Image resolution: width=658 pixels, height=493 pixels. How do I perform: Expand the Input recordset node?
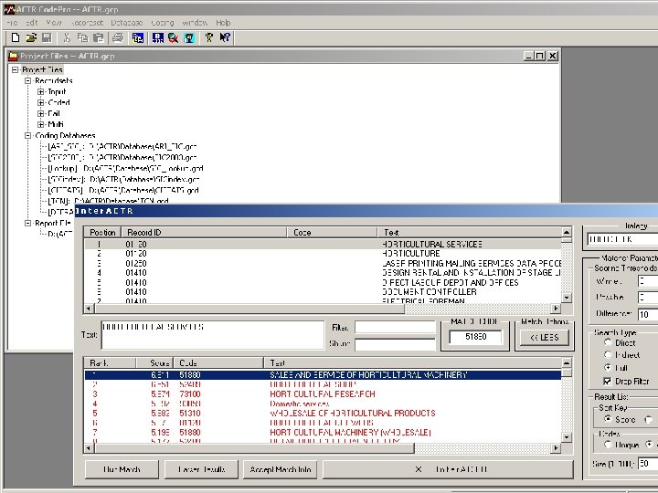point(41,92)
